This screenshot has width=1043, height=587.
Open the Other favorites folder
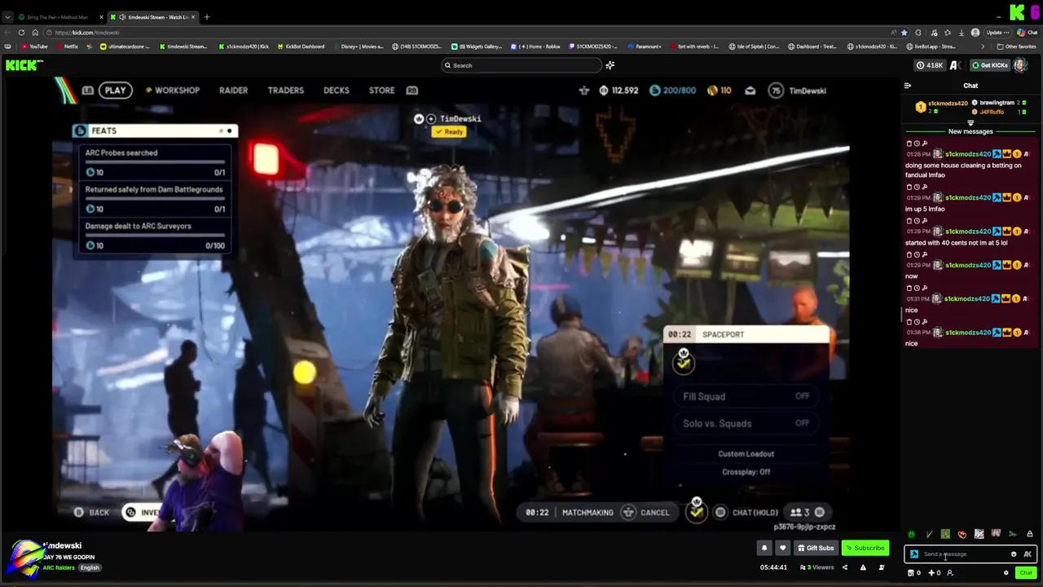tap(1017, 46)
